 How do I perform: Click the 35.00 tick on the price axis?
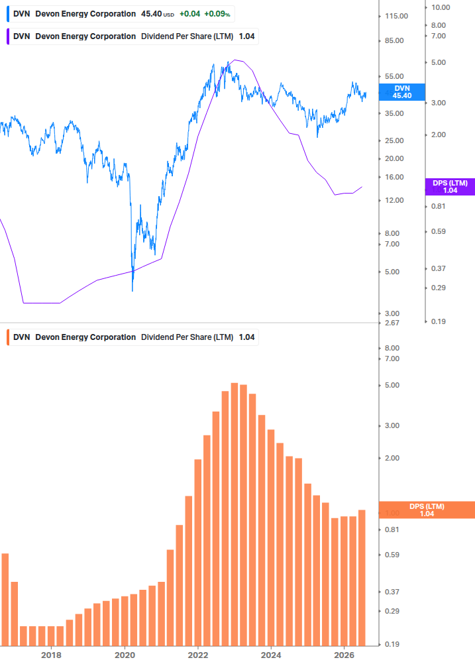pos(394,113)
